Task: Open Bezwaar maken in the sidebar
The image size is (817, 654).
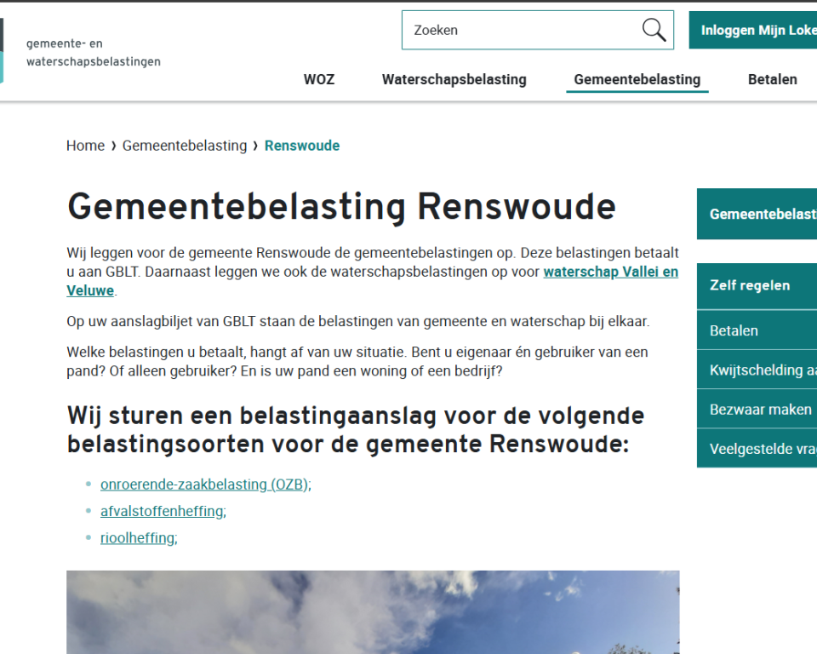Action: [x=757, y=410]
